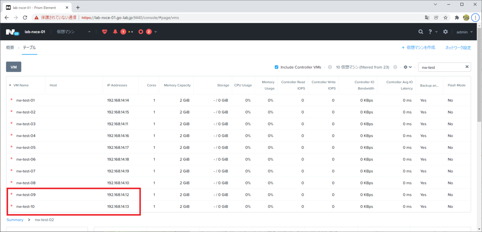Open the Chrome three-dot menu

click(x=475, y=18)
